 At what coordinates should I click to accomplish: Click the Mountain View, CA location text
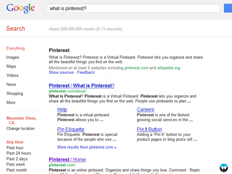21,120
